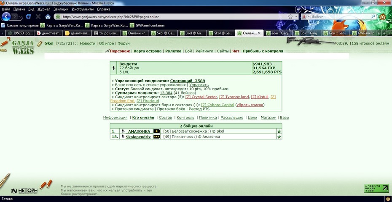Viewport: 392px width, 202px height.
Task: Switch to the 395053.jpg tab
Action: click(x=19, y=33)
